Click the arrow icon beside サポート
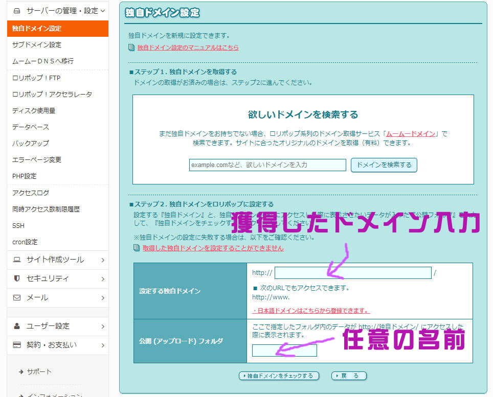 [x=21, y=371]
